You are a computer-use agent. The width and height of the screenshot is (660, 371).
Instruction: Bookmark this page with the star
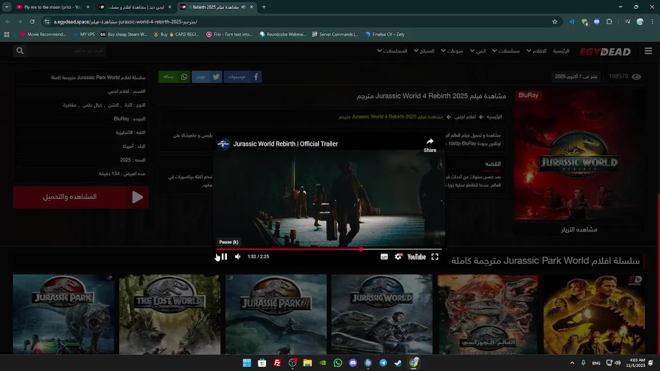coord(555,22)
